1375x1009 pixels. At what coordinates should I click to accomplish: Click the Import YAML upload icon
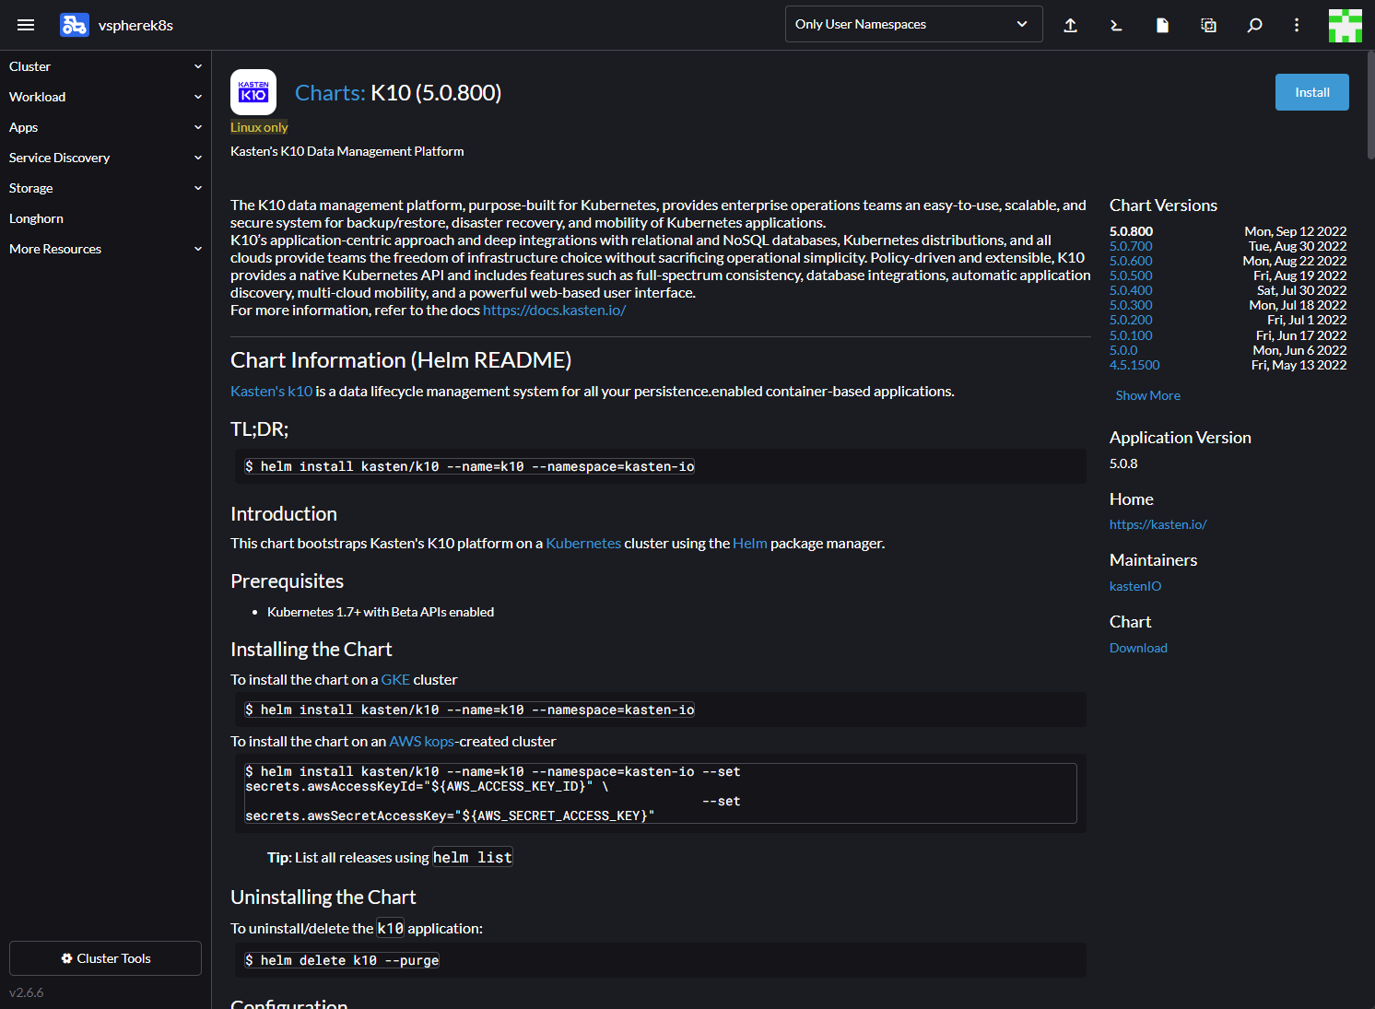[x=1070, y=25]
